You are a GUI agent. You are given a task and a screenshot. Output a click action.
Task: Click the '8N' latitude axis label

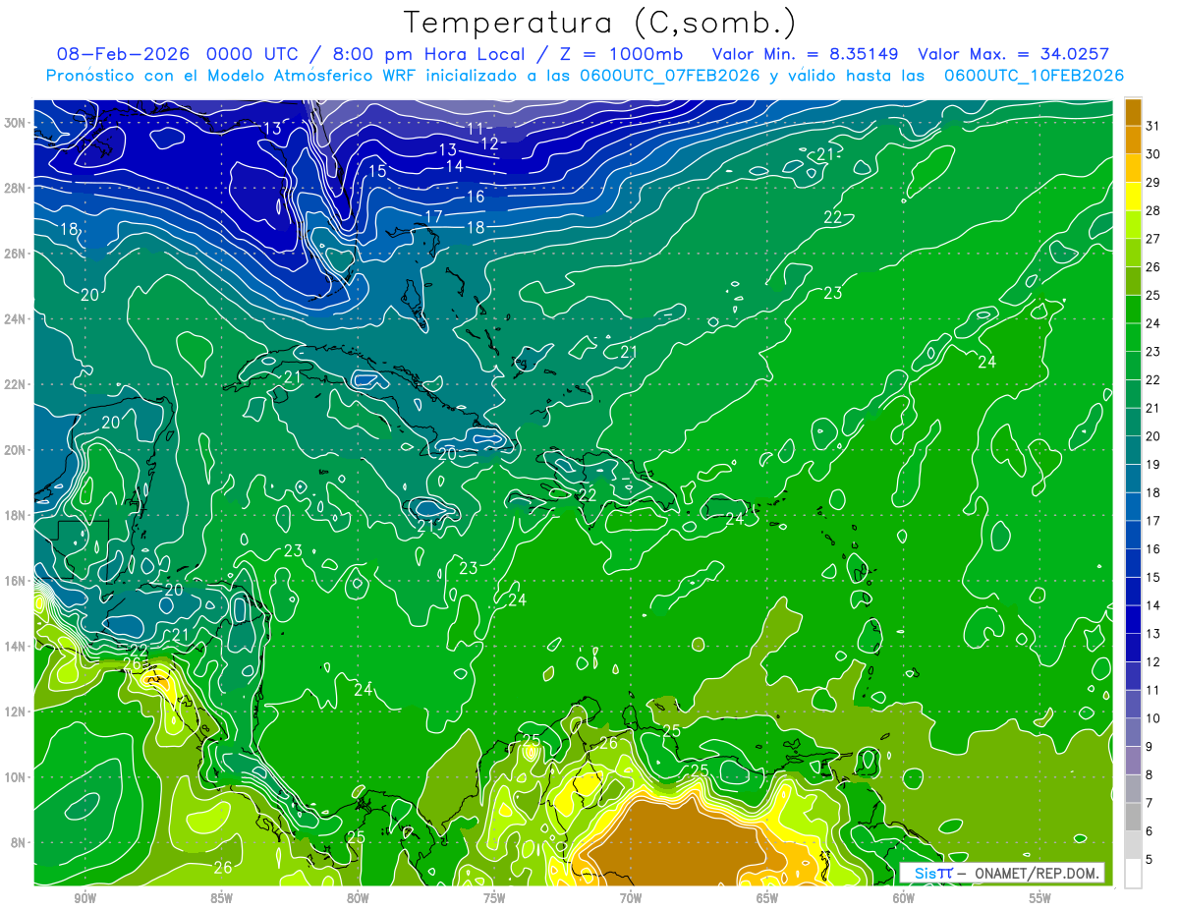point(20,842)
